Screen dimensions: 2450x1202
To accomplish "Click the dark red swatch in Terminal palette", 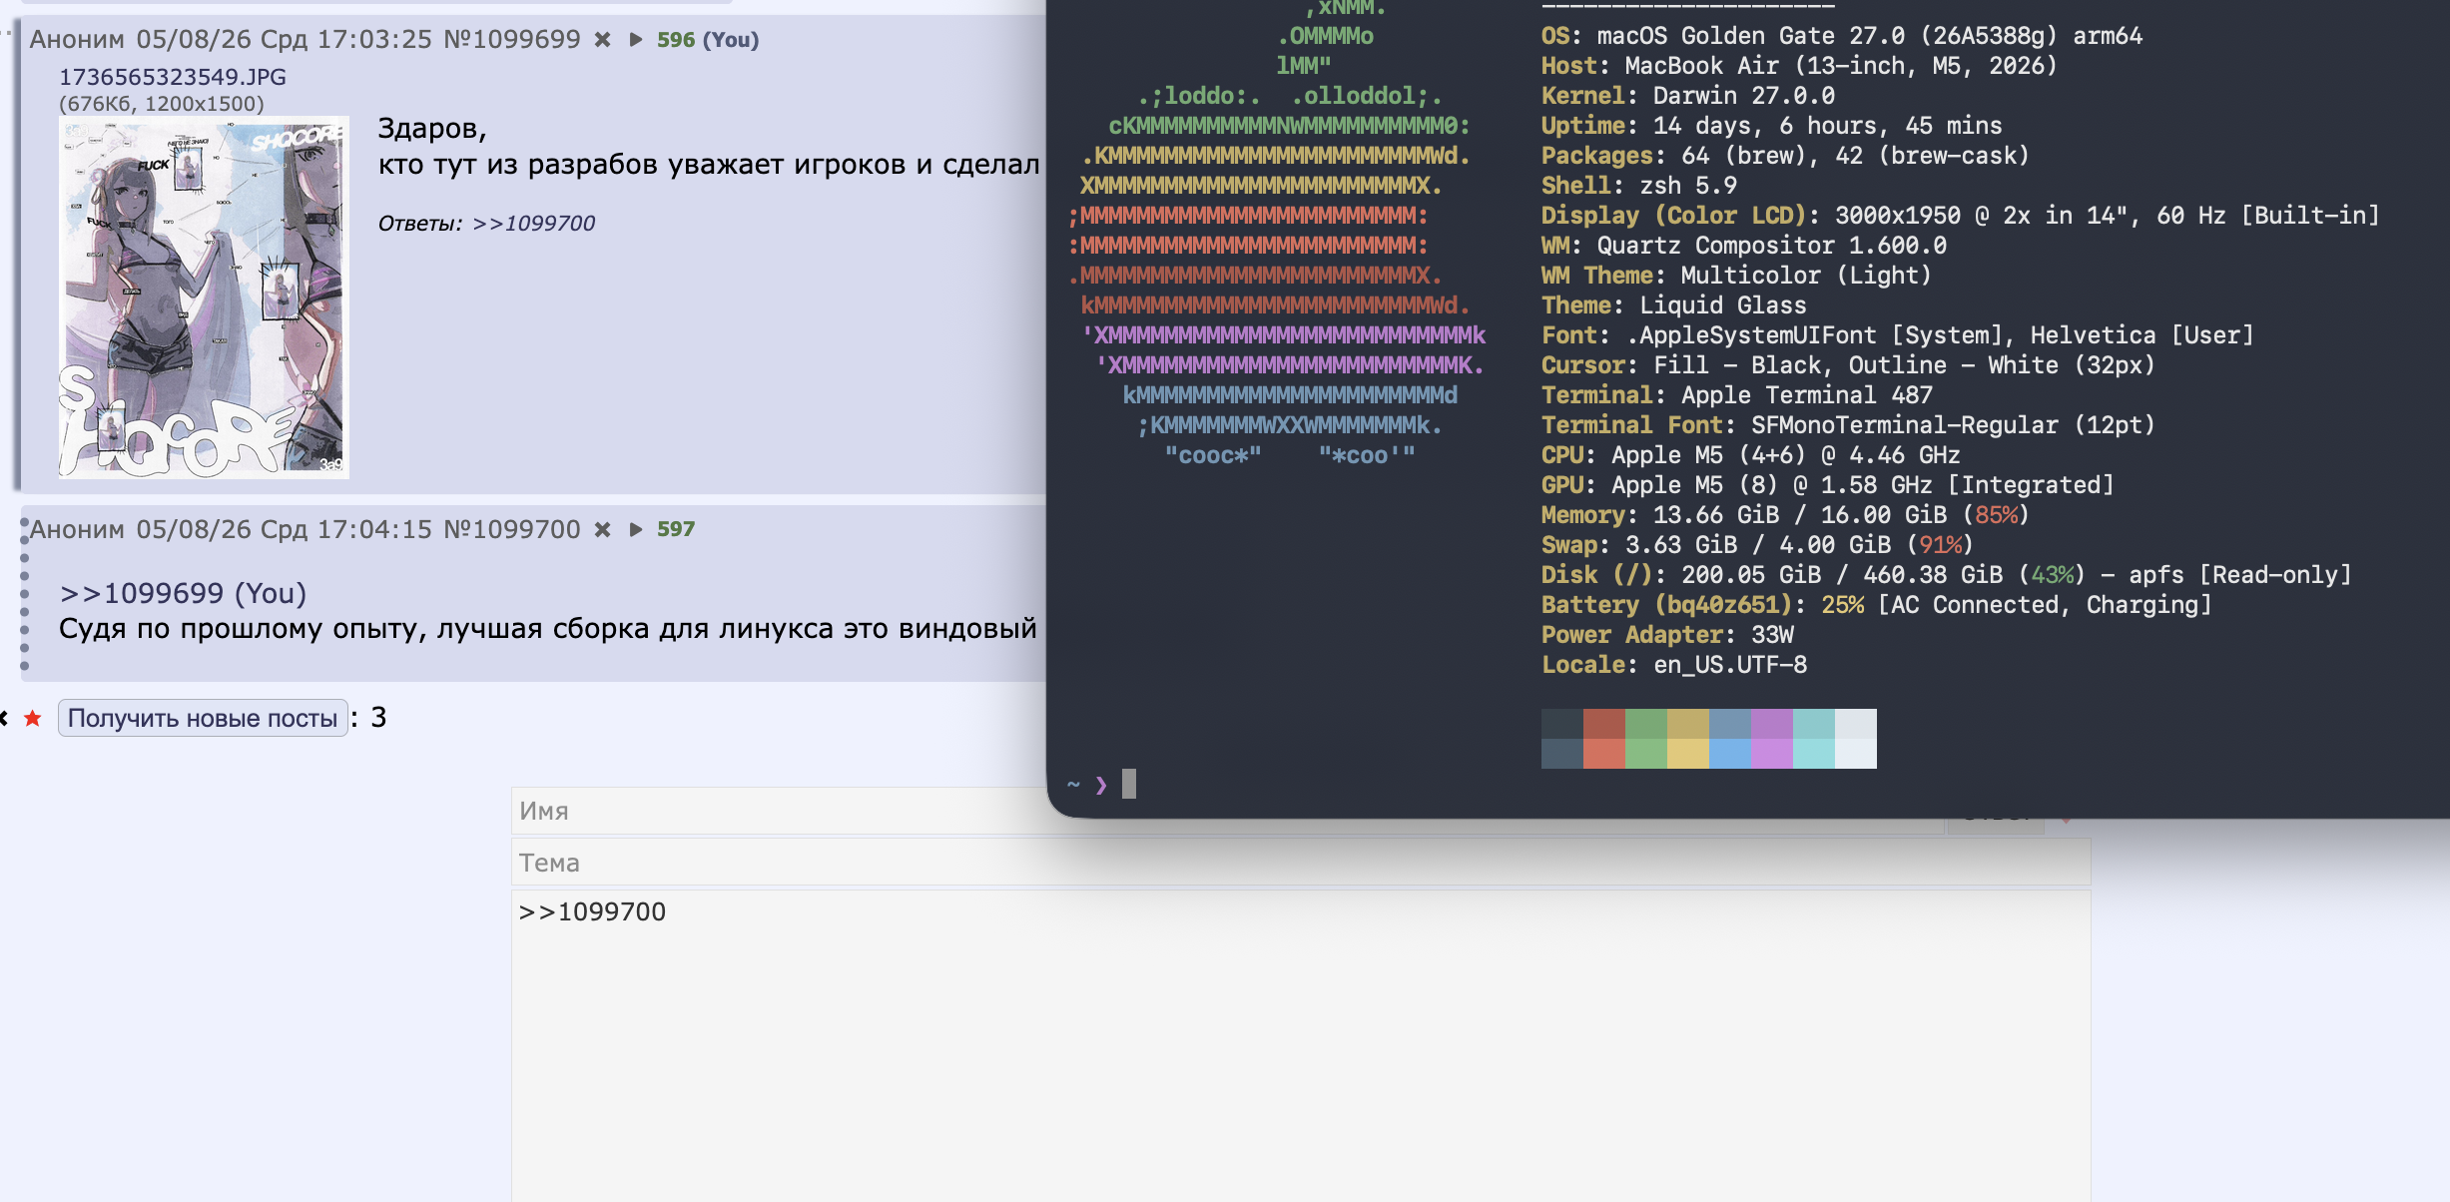I will [x=1604, y=724].
